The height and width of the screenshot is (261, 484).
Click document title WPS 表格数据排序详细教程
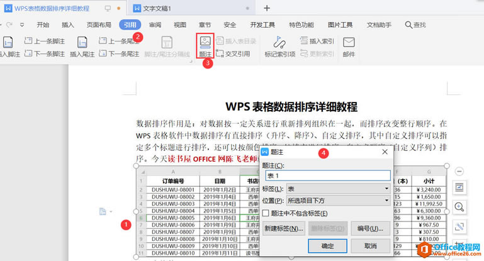[x=291, y=107]
